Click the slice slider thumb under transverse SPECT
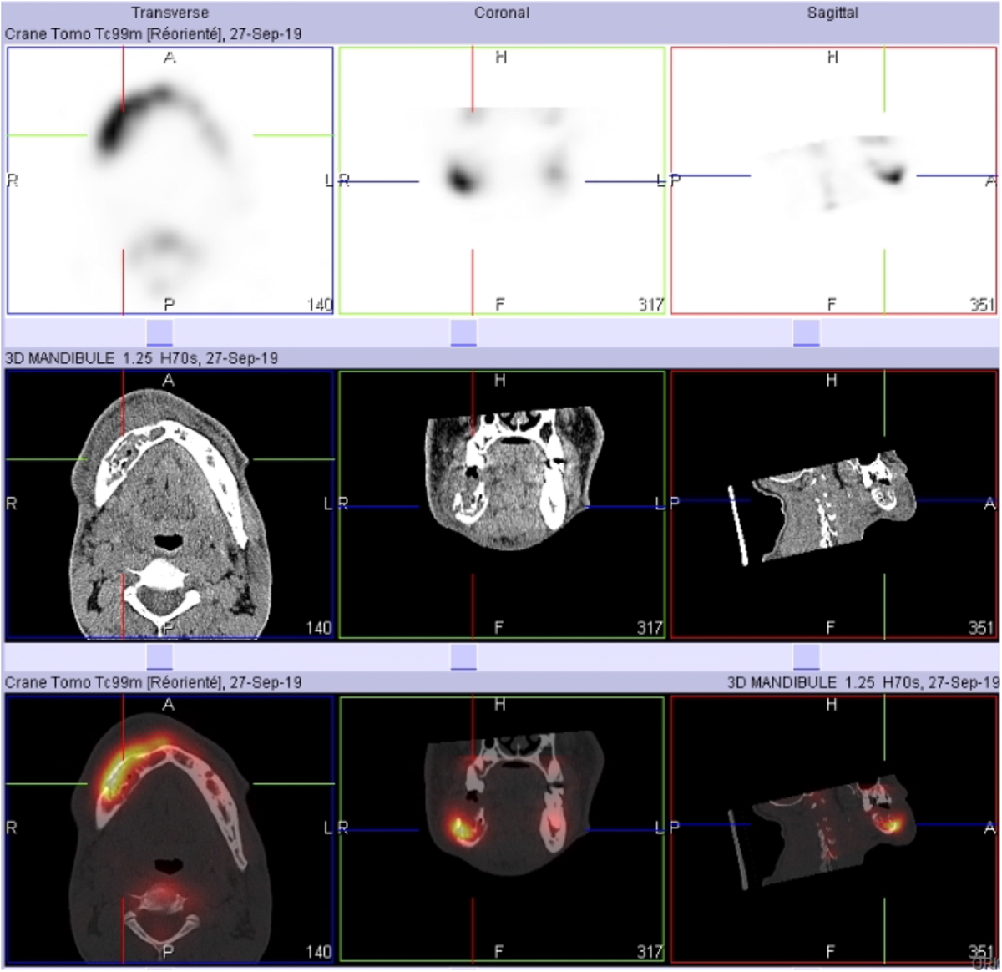Viewport: 1002px width, 972px height. tap(159, 332)
